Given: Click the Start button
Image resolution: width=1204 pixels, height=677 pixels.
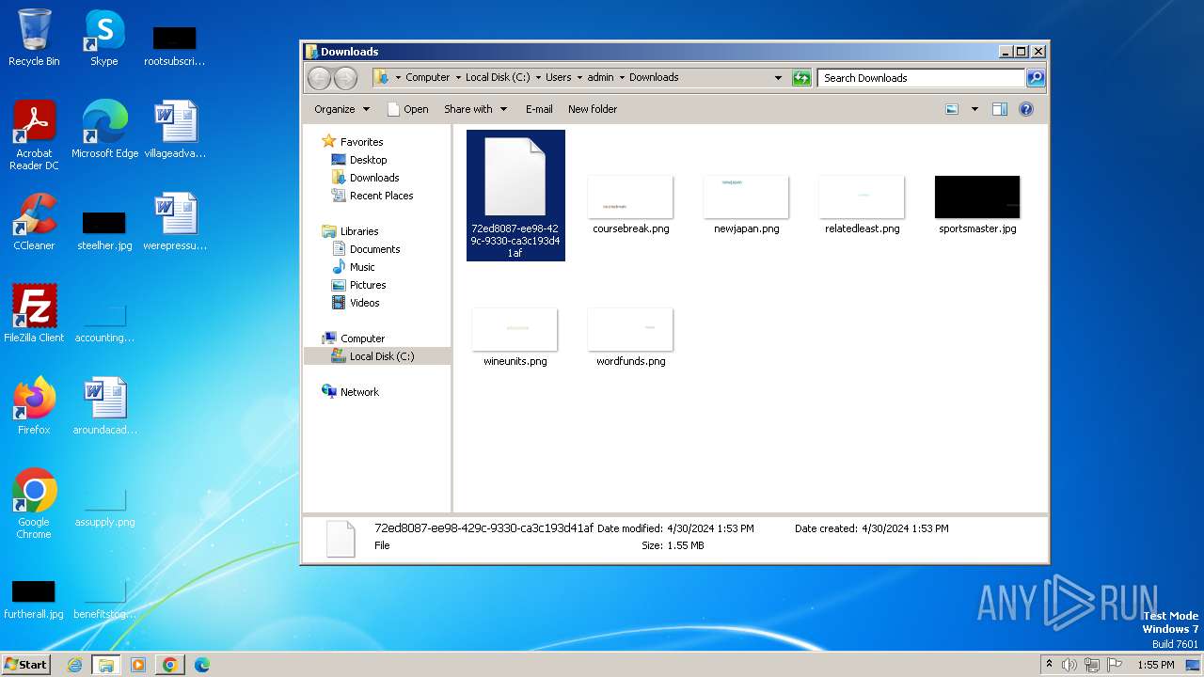Looking at the screenshot, I should coord(25,665).
